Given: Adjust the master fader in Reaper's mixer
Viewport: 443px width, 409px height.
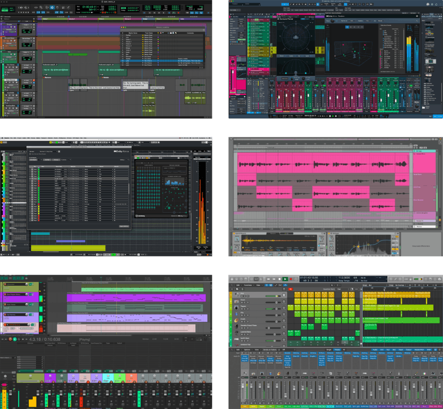Looking at the screenshot, I should 10,393.
